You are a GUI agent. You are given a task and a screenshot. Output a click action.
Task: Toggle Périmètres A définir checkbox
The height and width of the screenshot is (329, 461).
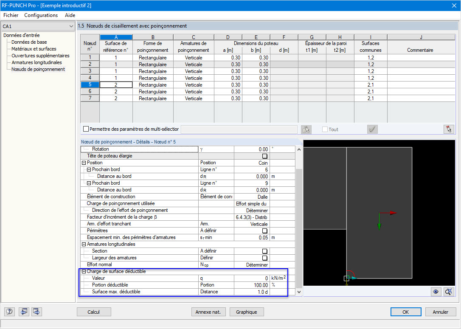264,231
